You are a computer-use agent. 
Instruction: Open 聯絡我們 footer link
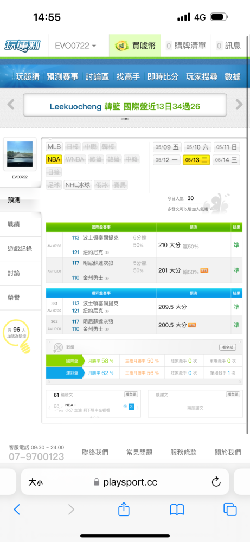click(x=95, y=452)
